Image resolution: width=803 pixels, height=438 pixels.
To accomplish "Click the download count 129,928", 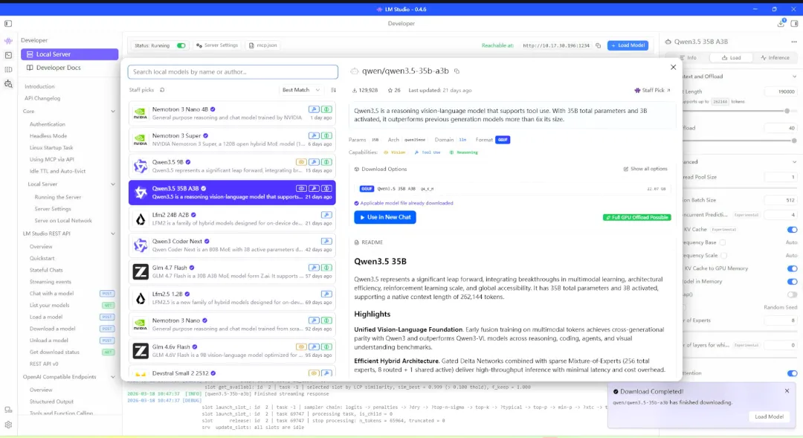I will pyautogui.click(x=364, y=90).
